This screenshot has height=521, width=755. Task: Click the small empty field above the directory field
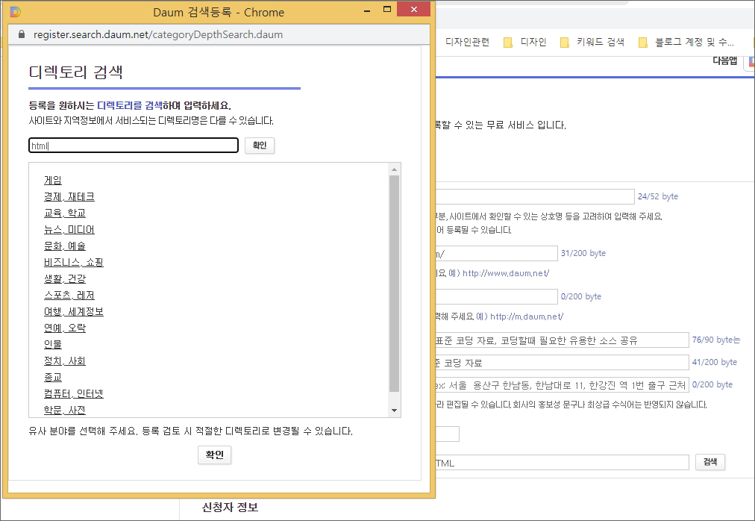coord(448,434)
